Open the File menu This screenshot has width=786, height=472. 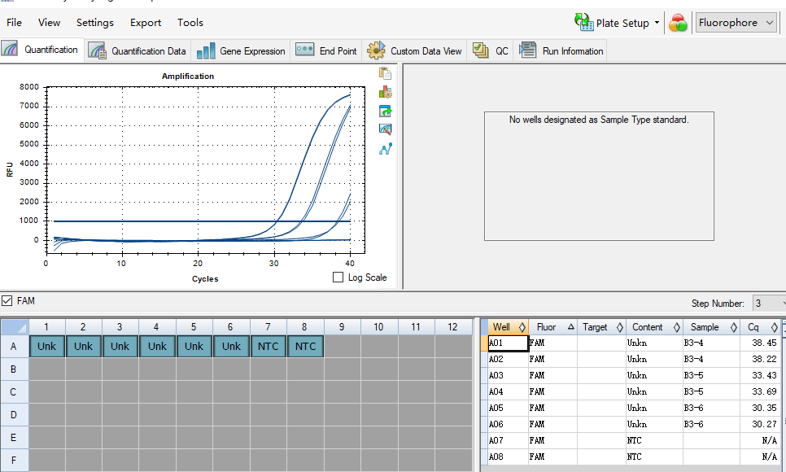14,23
